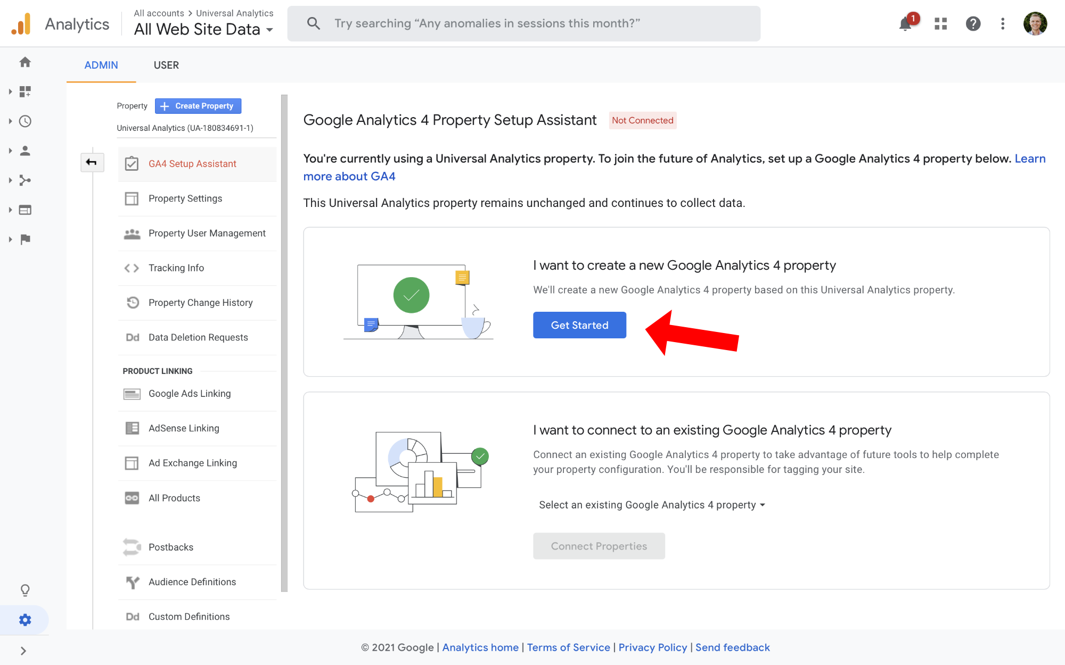Click the Conversions flag icon
Viewport: 1065px width, 665px height.
tap(25, 239)
